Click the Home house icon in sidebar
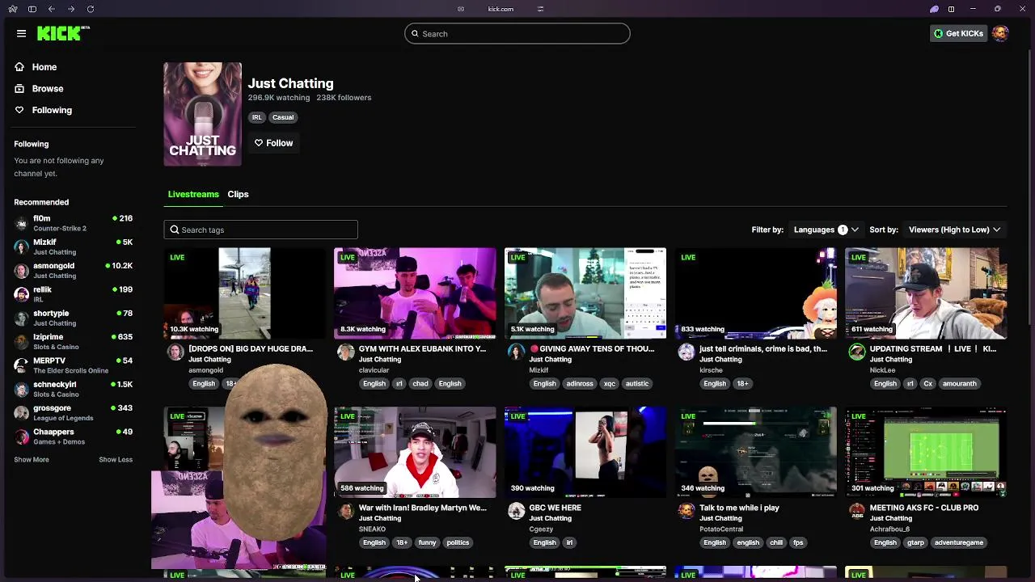 point(19,67)
